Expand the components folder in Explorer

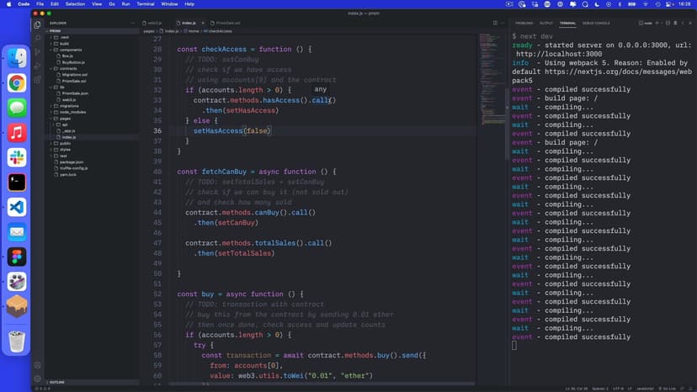(71, 50)
